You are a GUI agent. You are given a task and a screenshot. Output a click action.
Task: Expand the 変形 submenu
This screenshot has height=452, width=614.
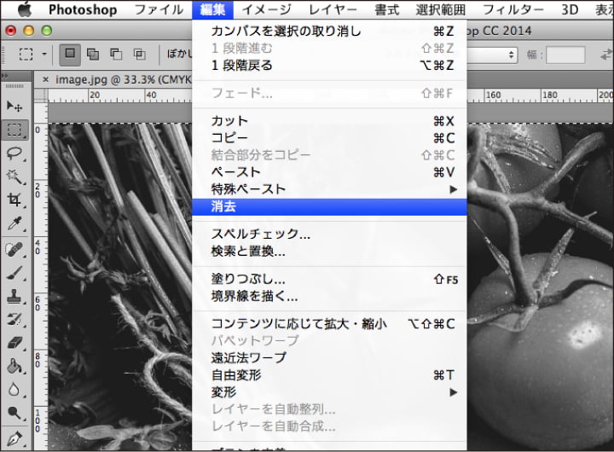(329, 392)
